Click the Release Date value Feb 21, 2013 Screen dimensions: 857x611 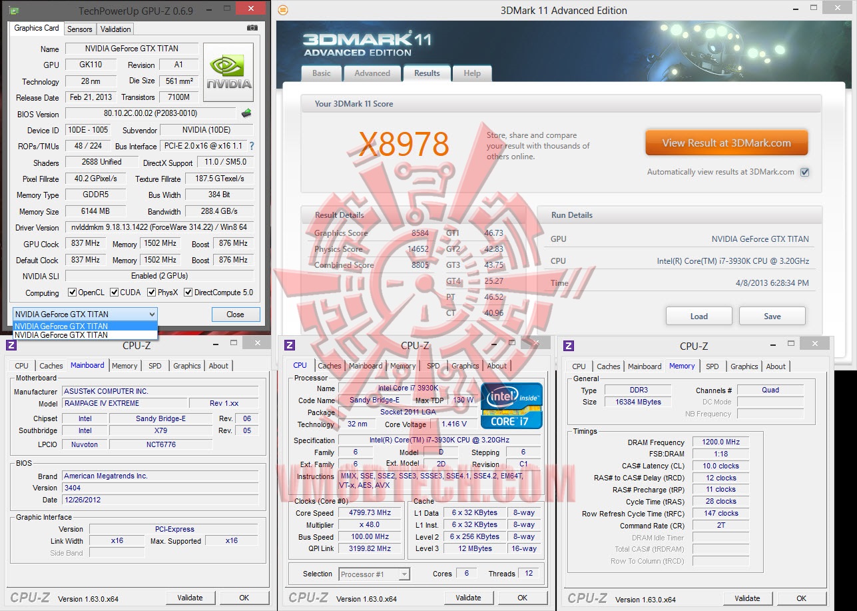click(91, 97)
